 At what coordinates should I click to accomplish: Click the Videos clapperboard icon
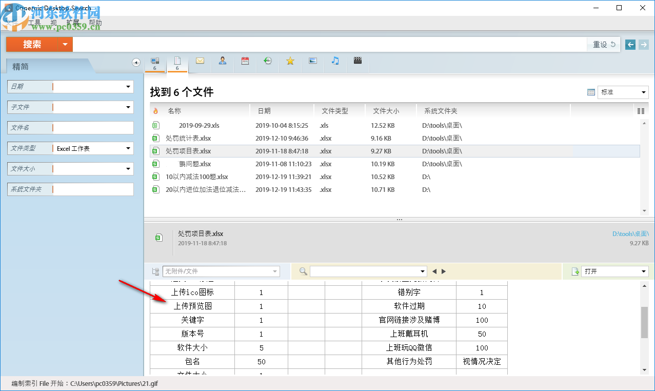(358, 61)
